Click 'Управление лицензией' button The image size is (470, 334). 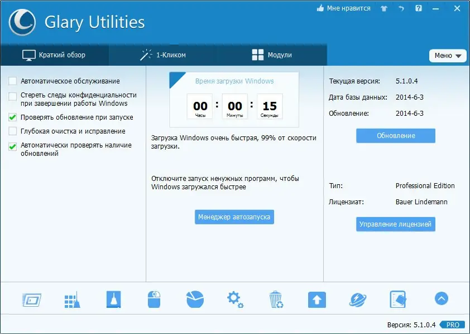396,224
